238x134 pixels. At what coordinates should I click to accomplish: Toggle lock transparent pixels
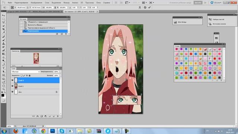coord(22,75)
